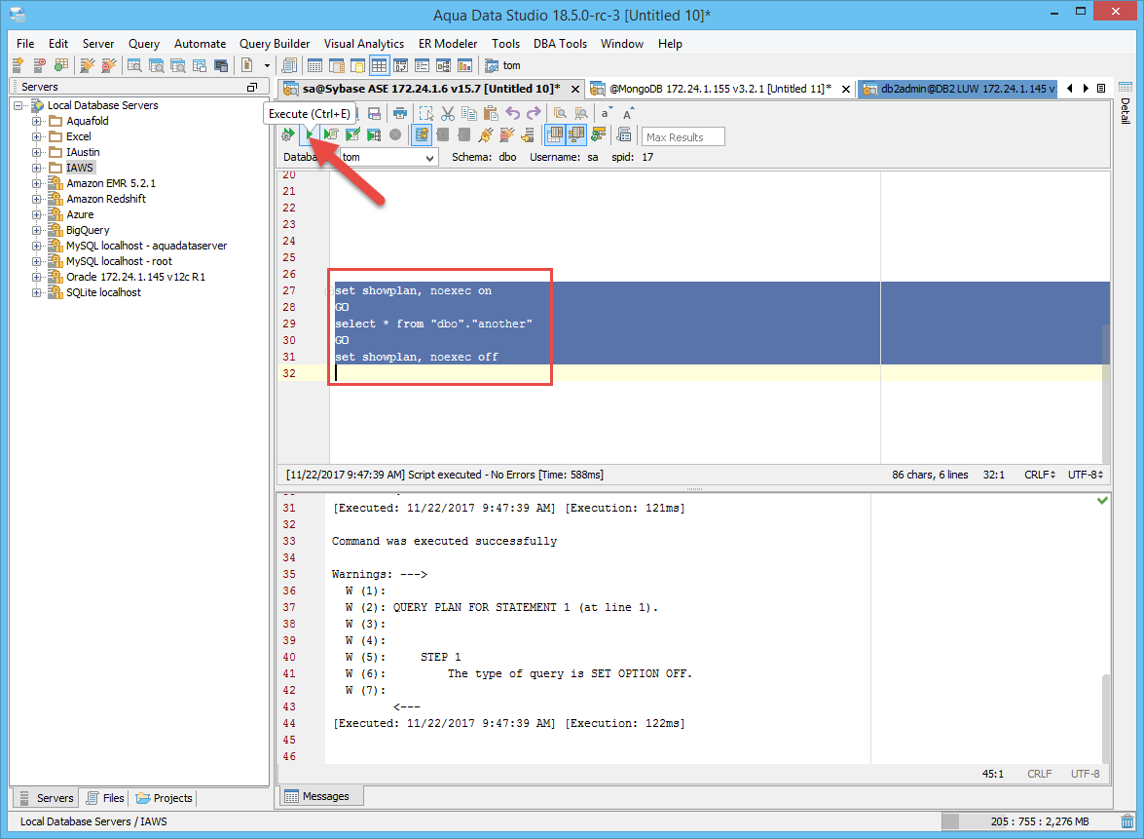
Task: Open the Query Builder menu
Action: tap(275, 44)
